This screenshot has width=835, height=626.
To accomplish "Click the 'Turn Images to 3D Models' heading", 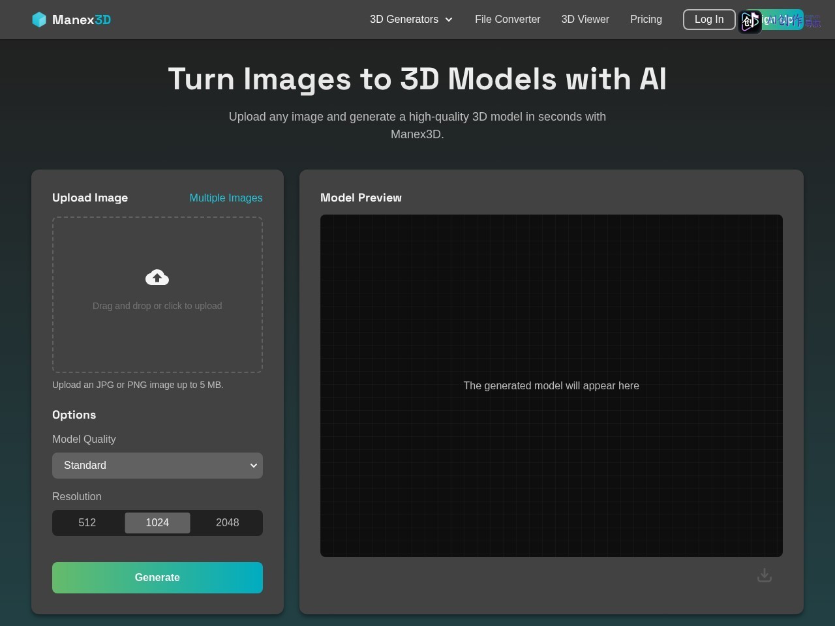I will click(417, 79).
